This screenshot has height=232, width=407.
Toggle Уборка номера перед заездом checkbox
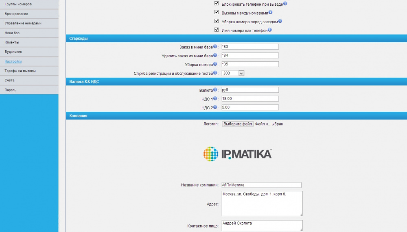click(x=217, y=21)
